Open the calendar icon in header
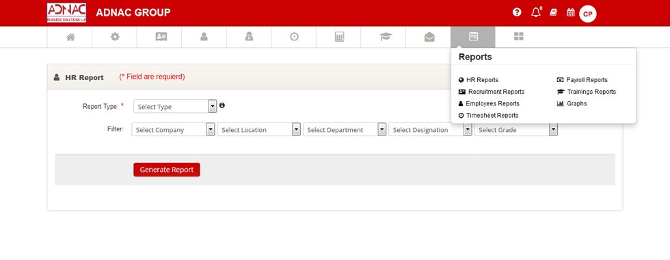Viewport: 670px width, 260px height. pyautogui.click(x=570, y=12)
